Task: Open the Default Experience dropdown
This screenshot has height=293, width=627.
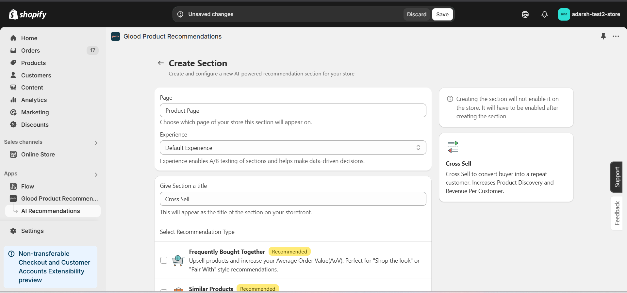Action: click(293, 148)
